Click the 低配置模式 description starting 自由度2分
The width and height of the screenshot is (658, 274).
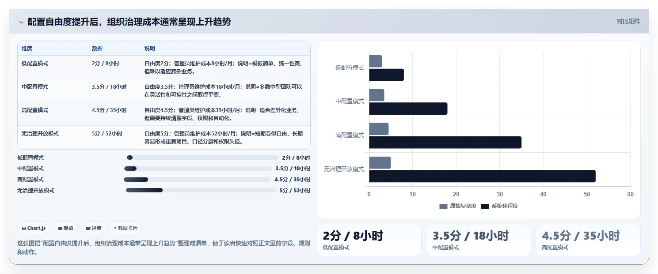coord(224,67)
